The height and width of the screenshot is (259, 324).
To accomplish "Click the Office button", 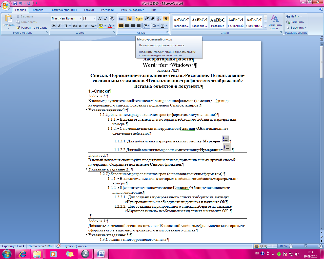I will click(6, 5).
